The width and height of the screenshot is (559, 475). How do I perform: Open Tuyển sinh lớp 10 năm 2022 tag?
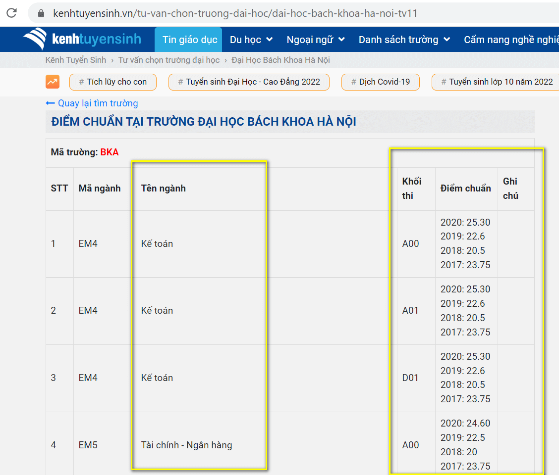click(x=497, y=82)
